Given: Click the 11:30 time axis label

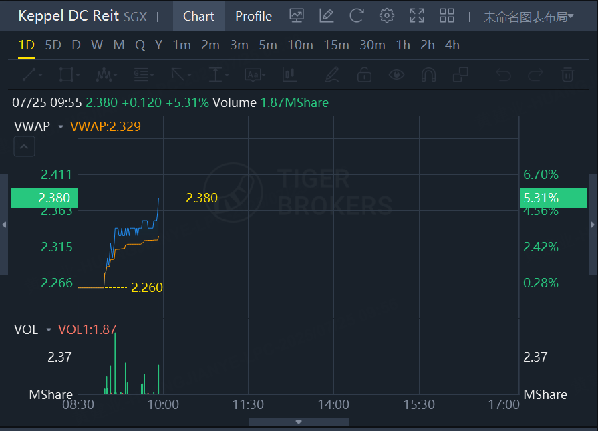Looking at the screenshot, I should click(249, 405).
